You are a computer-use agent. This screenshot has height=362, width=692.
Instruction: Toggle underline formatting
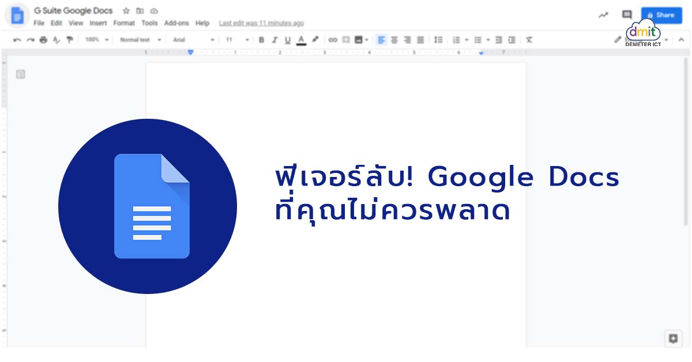point(287,40)
